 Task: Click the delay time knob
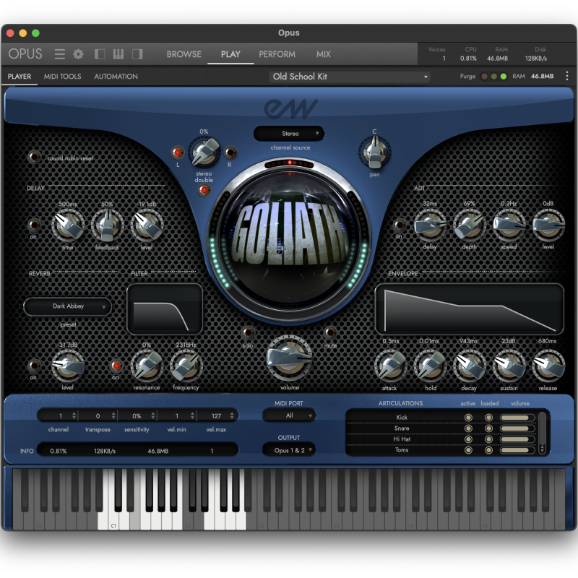pos(68,225)
